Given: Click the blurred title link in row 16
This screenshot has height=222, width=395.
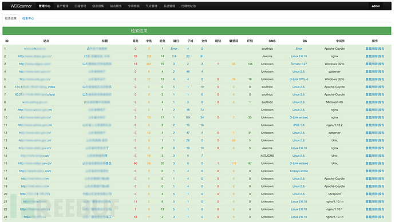Looking at the screenshot, I should tap(97, 164).
